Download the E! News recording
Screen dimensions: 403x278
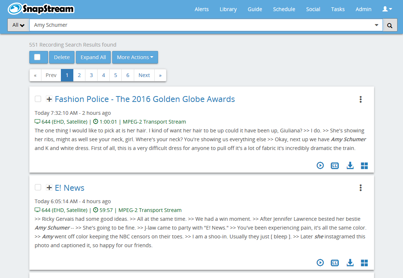pyautogui.click(x=350, y=263)
